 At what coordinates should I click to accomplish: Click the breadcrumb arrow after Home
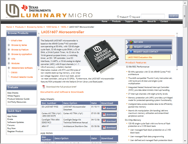tap(13, 27)
